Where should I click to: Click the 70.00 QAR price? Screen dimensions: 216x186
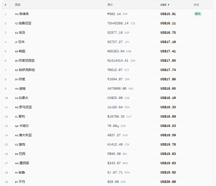coord(117,126)
